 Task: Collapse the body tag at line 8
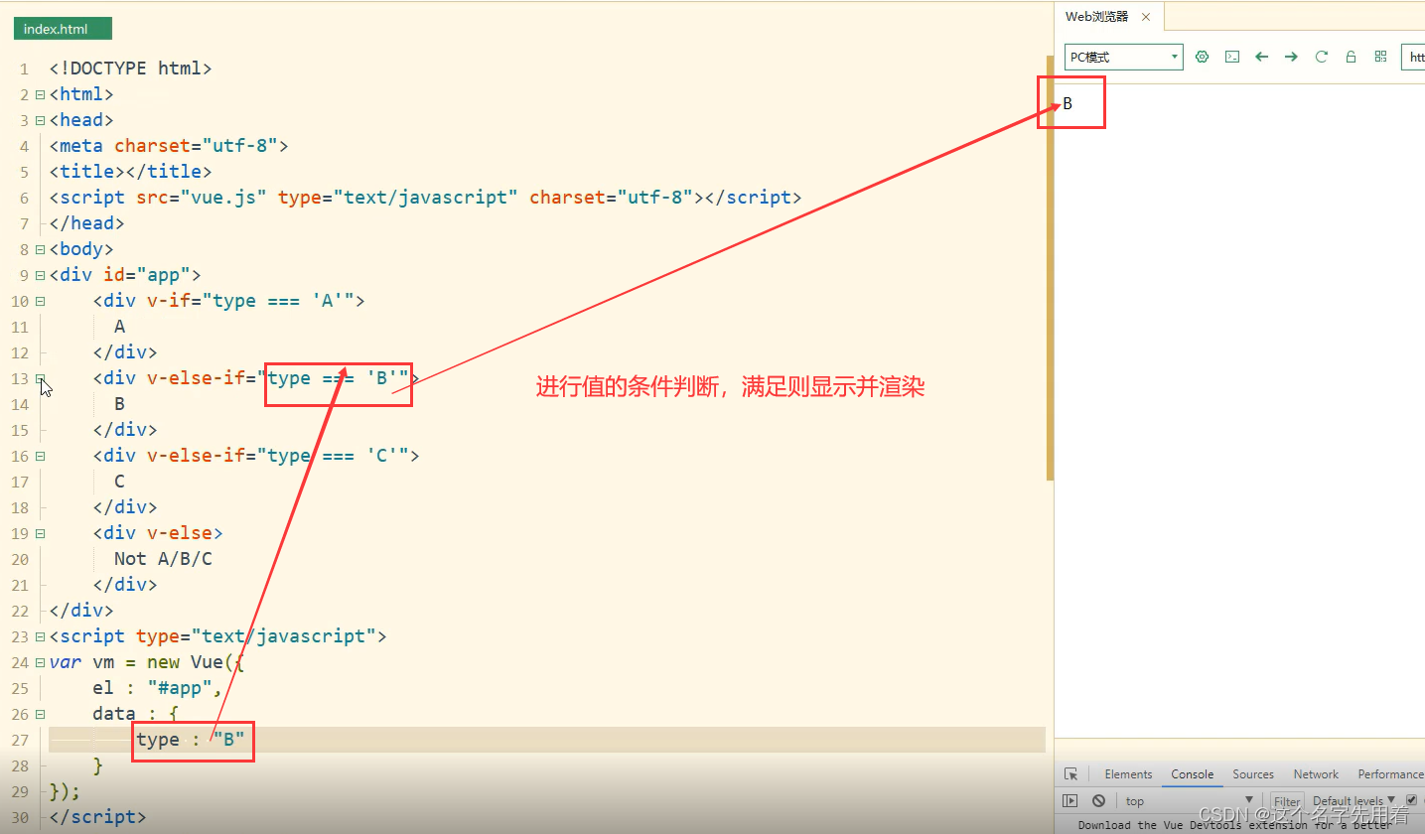coord(40,249)
